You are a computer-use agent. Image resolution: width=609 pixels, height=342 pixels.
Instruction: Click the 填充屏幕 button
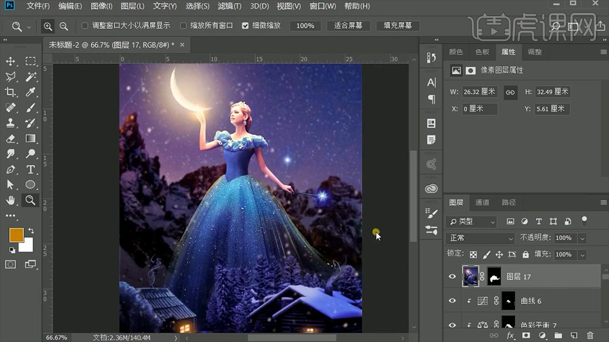tap(398, 26)
